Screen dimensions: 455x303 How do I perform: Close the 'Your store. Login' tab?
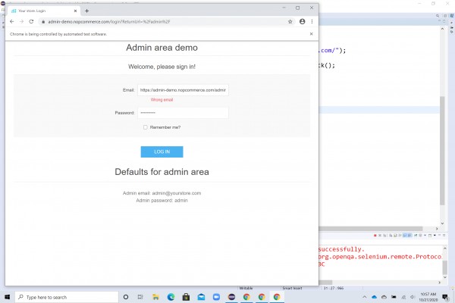click(x=75, y=11)
